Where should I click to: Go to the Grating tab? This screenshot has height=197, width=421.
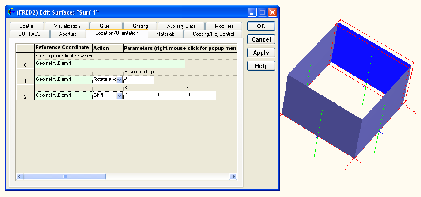tap(140, 26)
